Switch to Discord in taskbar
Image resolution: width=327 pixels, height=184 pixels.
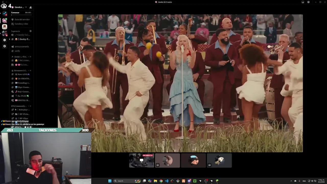click(x=189, y=181)
